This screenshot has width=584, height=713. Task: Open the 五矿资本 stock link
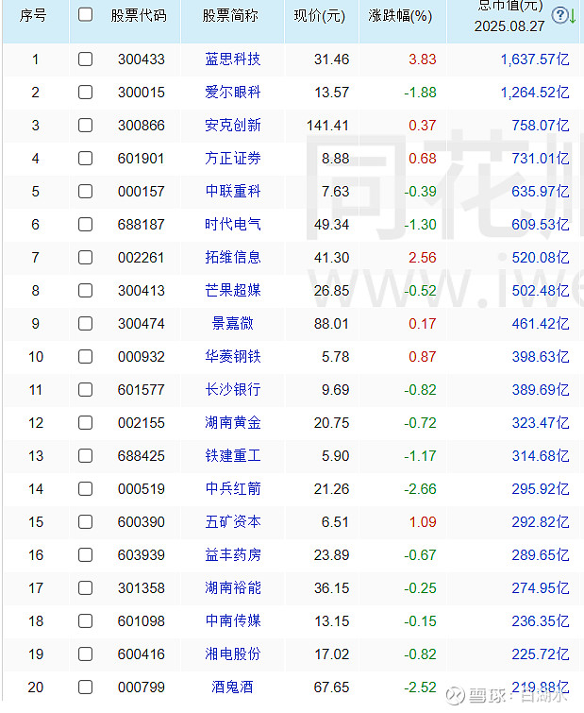coord(232,522)
